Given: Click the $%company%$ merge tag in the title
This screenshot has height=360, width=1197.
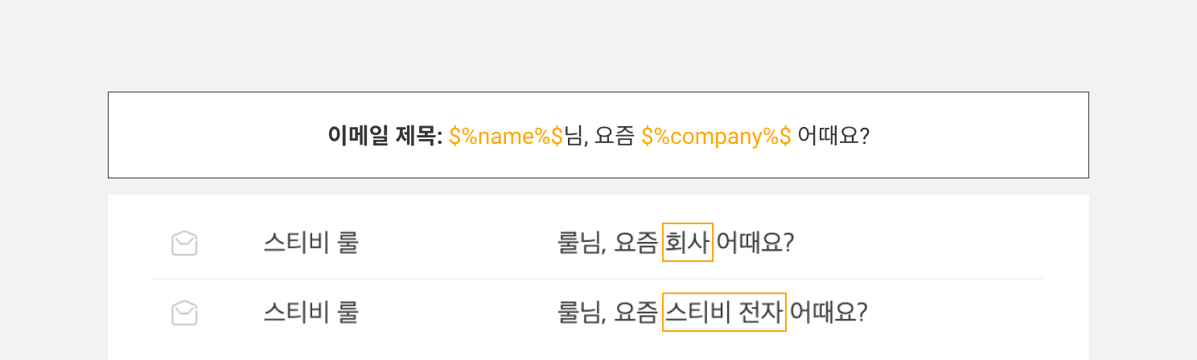Looking at the screenshot, I should point(716,136).
